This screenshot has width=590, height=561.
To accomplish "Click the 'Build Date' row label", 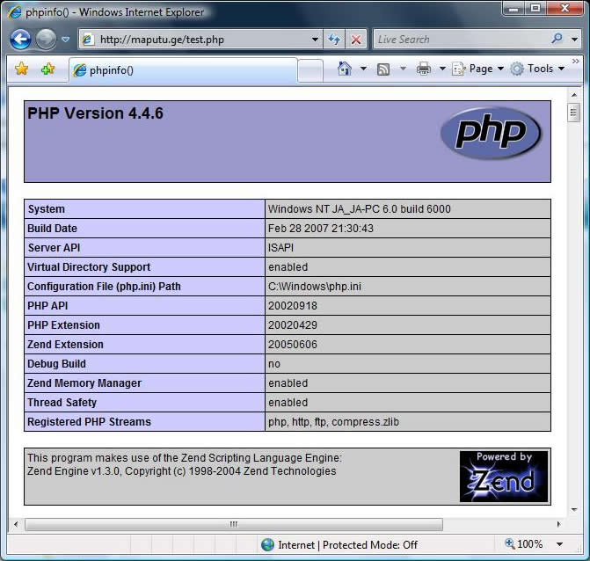I will pyautogui.click(x=52, y=229).
